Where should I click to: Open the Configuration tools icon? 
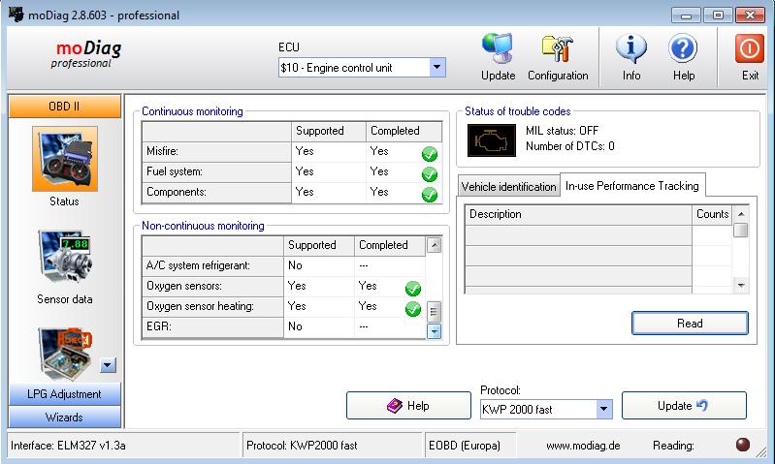[558, 49]
